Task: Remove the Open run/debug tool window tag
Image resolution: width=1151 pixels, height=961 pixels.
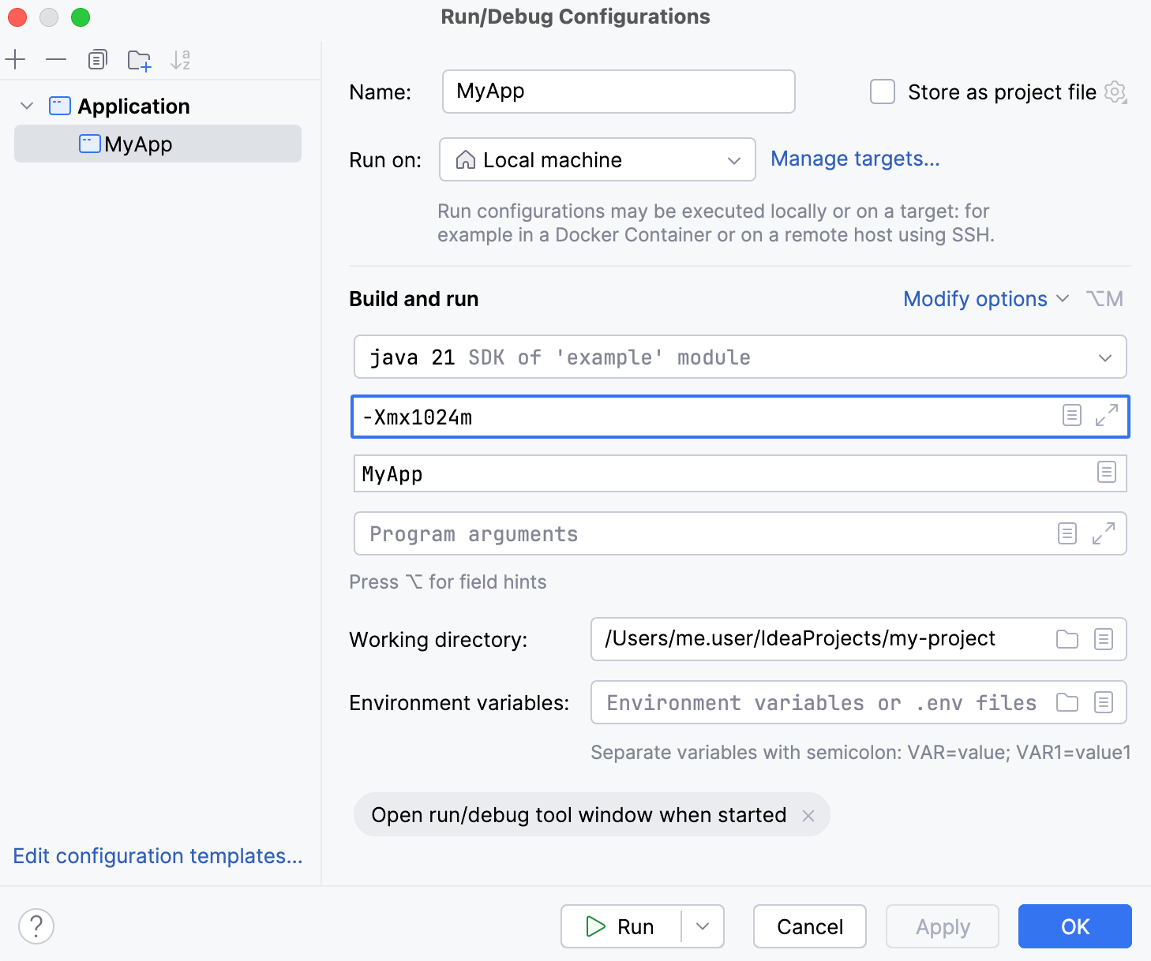Action: pos(808,815)
